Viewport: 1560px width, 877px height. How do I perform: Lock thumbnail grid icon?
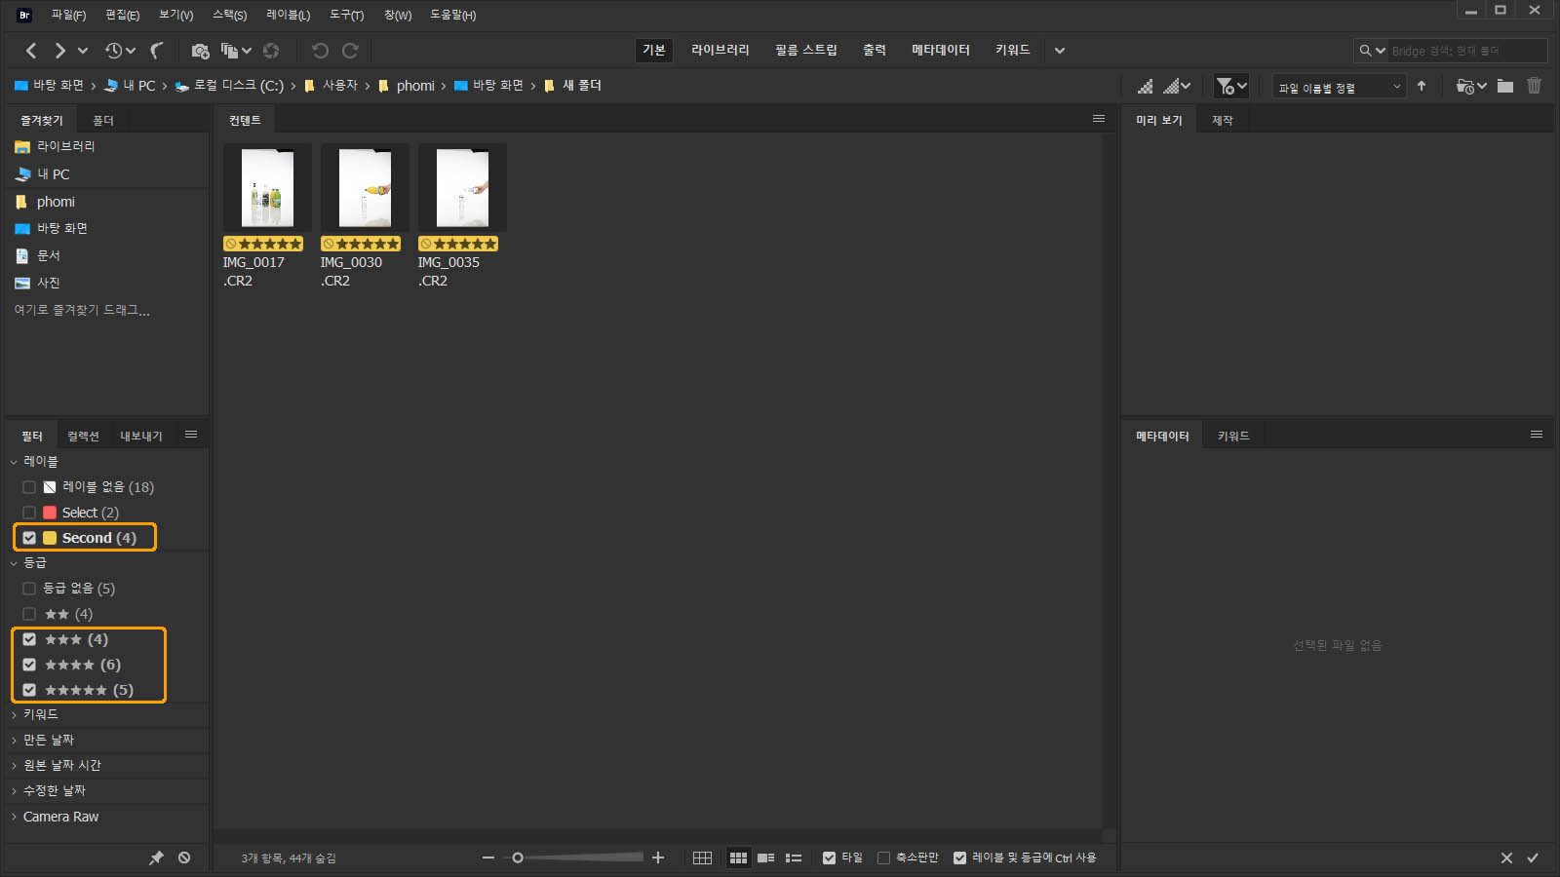tap(702, 858)
